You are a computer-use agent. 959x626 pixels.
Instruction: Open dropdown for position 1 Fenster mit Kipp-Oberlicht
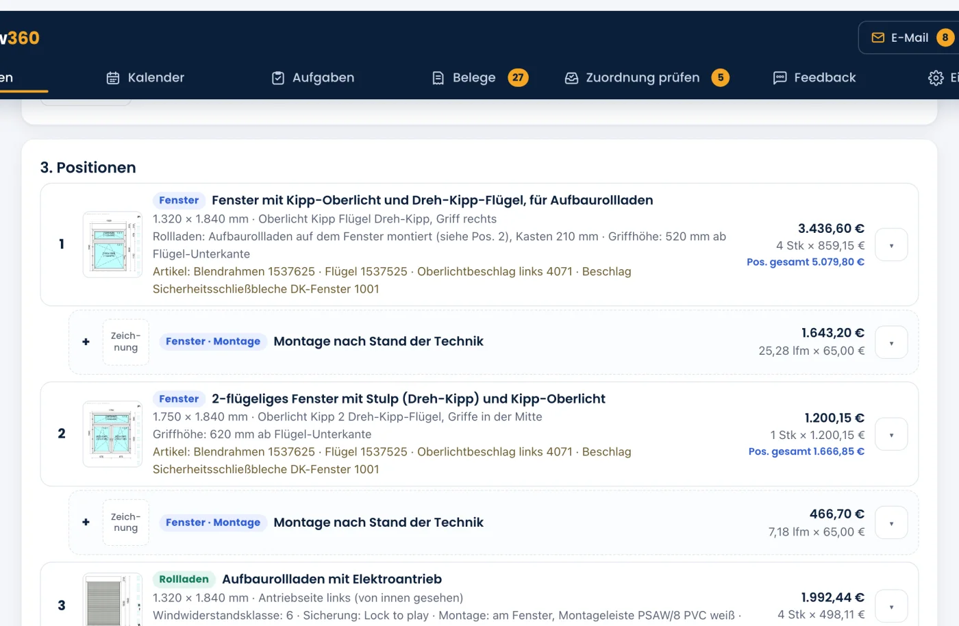coord(891,245)
